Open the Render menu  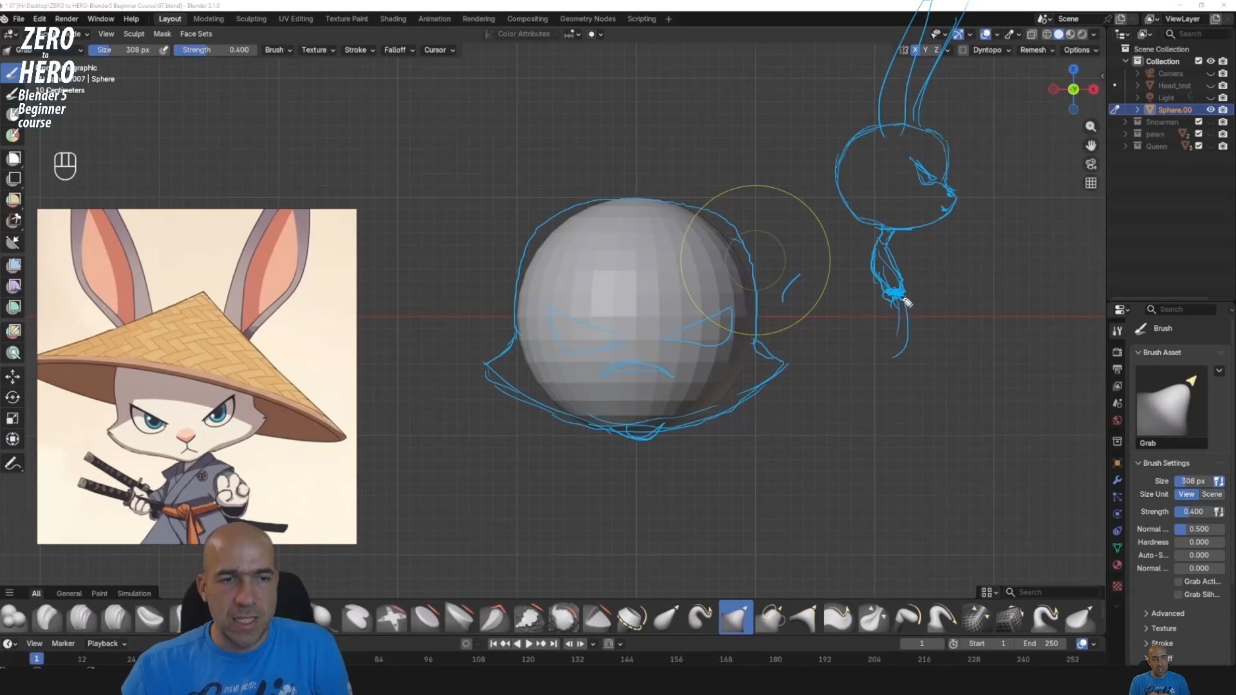pyautogui.click(x=67, y=19)
